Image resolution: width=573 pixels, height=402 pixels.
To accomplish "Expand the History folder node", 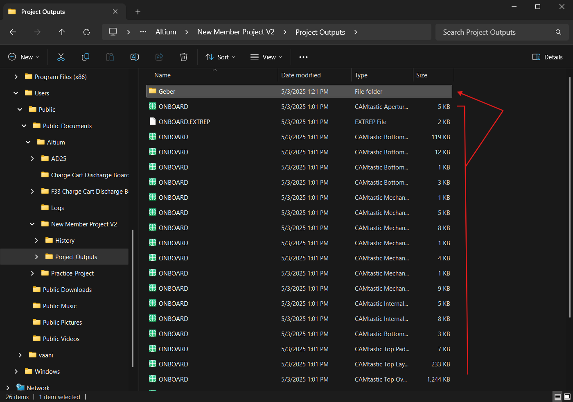I will click(x=36, y=240).
